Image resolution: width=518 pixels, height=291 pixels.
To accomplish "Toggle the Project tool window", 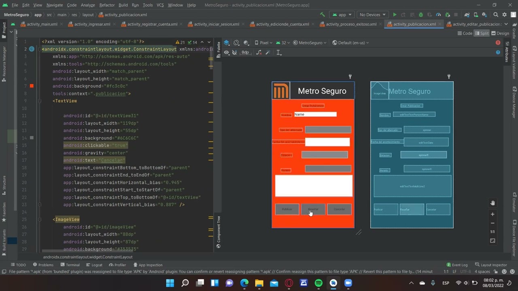I will (4, 30).
